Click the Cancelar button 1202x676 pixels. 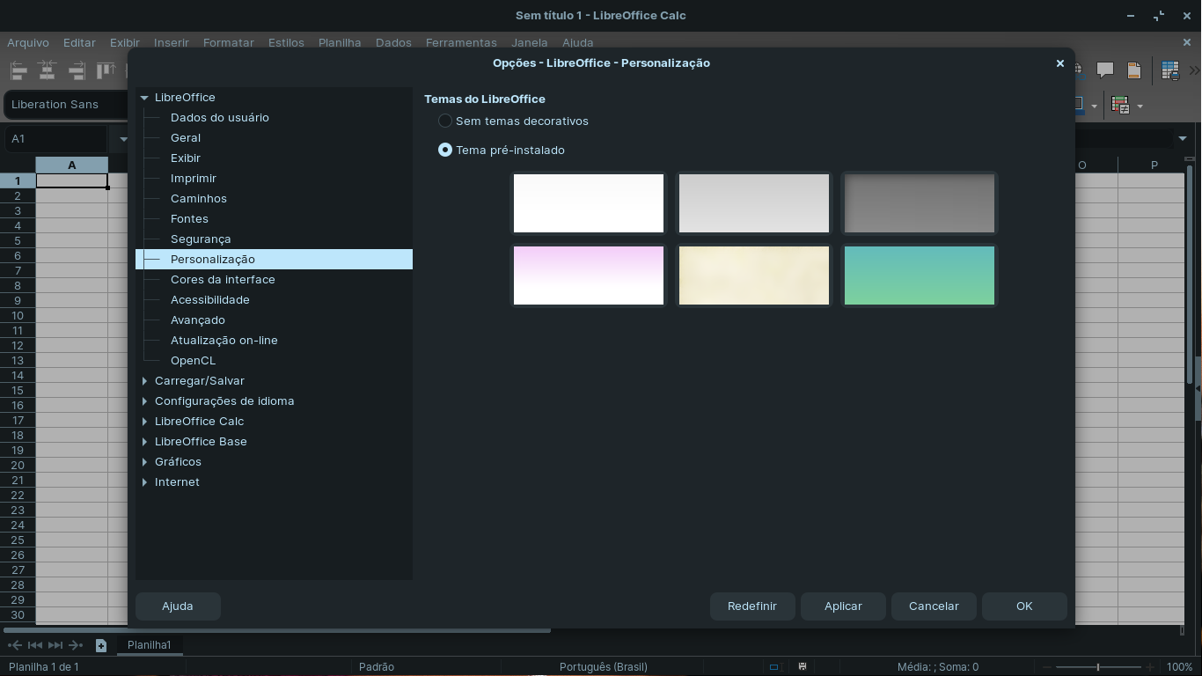(x=934, y=606)
